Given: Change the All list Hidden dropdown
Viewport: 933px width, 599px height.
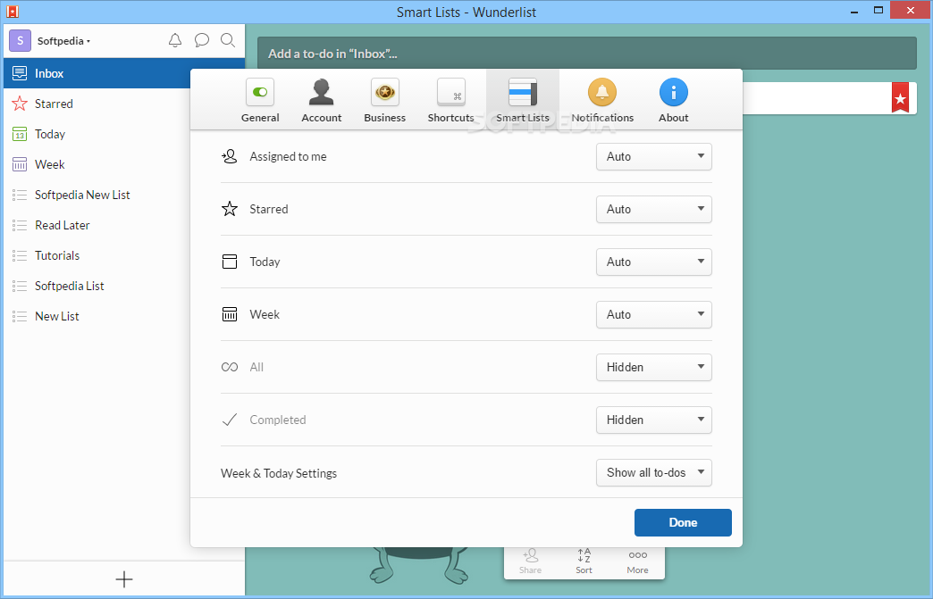Looking at the screenshot, I should (654, 367).
